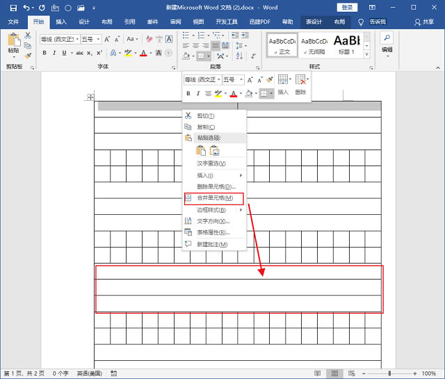Open the font size dropdown in mini toolbar

click(241, 80)
